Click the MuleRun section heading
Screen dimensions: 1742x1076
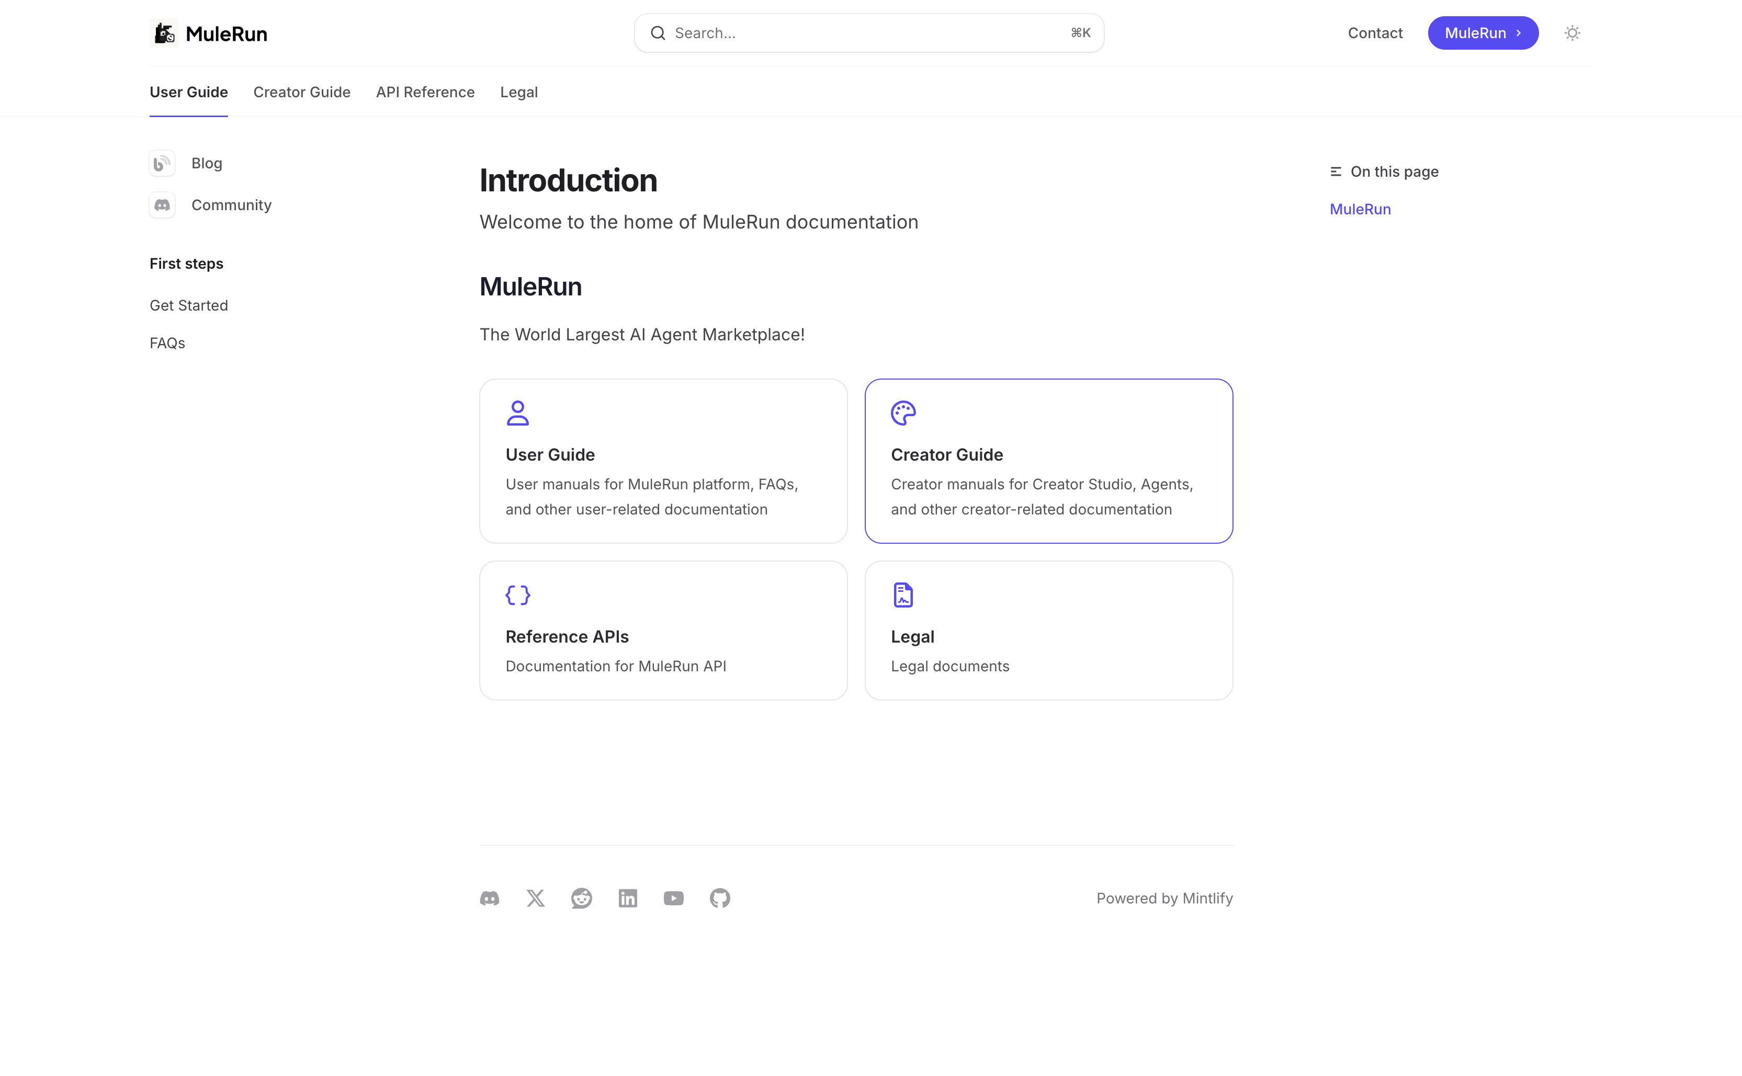tap(530, 287)
